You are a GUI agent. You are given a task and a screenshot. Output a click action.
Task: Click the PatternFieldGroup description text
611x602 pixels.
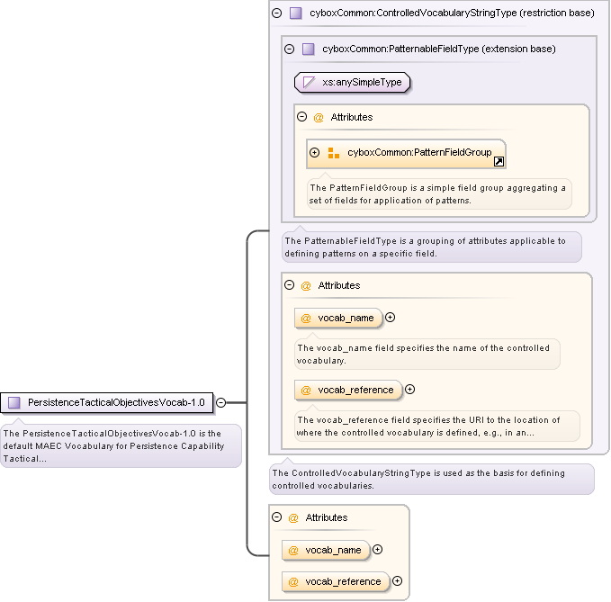pos(438,193)
